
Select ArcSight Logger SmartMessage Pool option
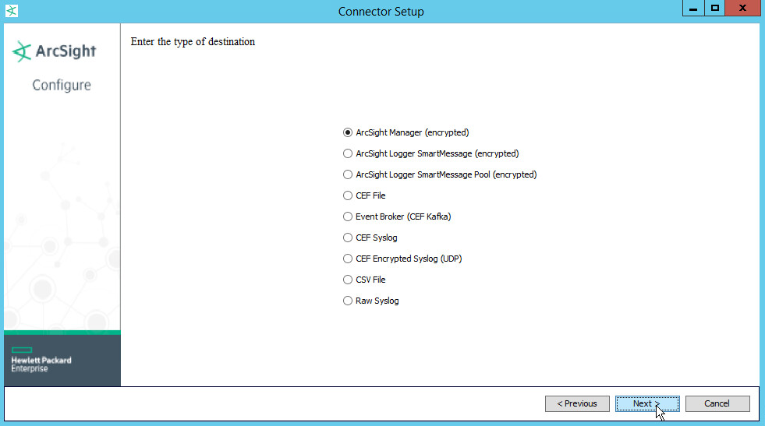pyautogui.click(x=348, y=174)
